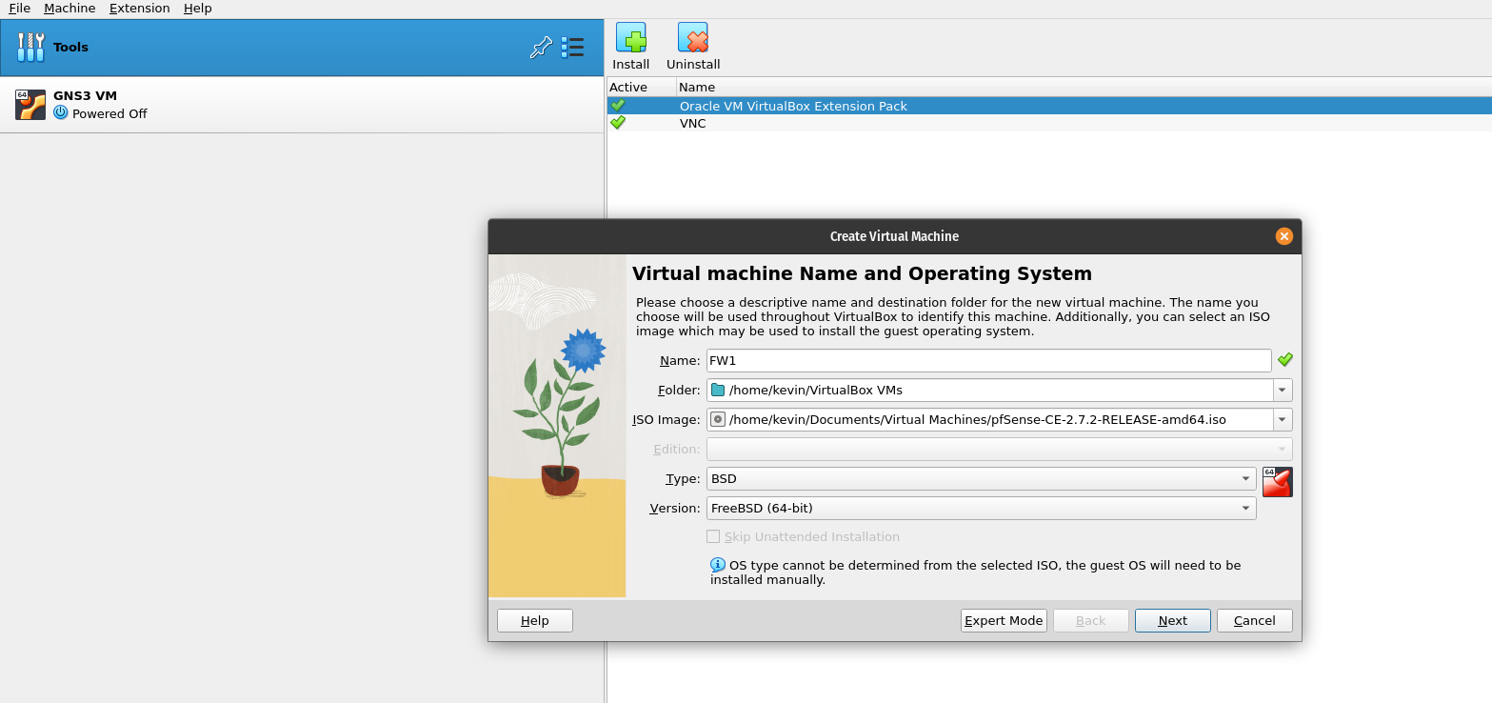Open the Tools list menu icon

click(x=572, y=47)
